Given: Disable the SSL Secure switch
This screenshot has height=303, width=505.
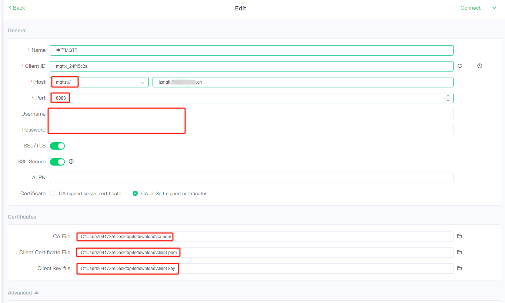Looking at the screenshot, I should point(57,162).
